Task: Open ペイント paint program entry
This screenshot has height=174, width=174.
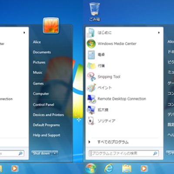Action: tap(124, 88)
